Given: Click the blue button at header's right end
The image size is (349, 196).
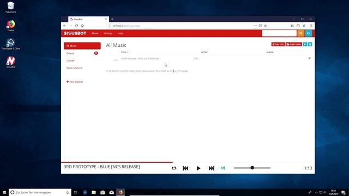Looking at the screenshot, I should [x=309, y=33].
